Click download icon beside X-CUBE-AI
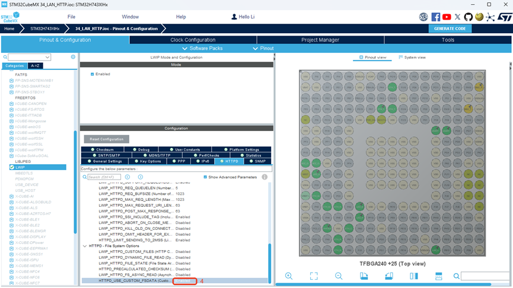 point(11,196)
